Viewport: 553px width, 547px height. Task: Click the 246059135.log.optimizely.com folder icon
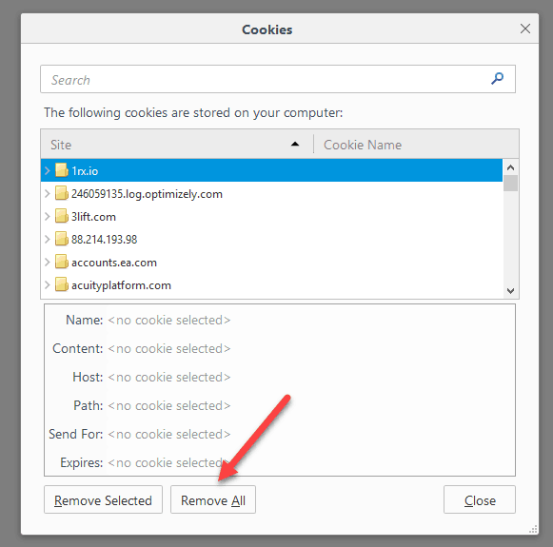pos(61,193)
